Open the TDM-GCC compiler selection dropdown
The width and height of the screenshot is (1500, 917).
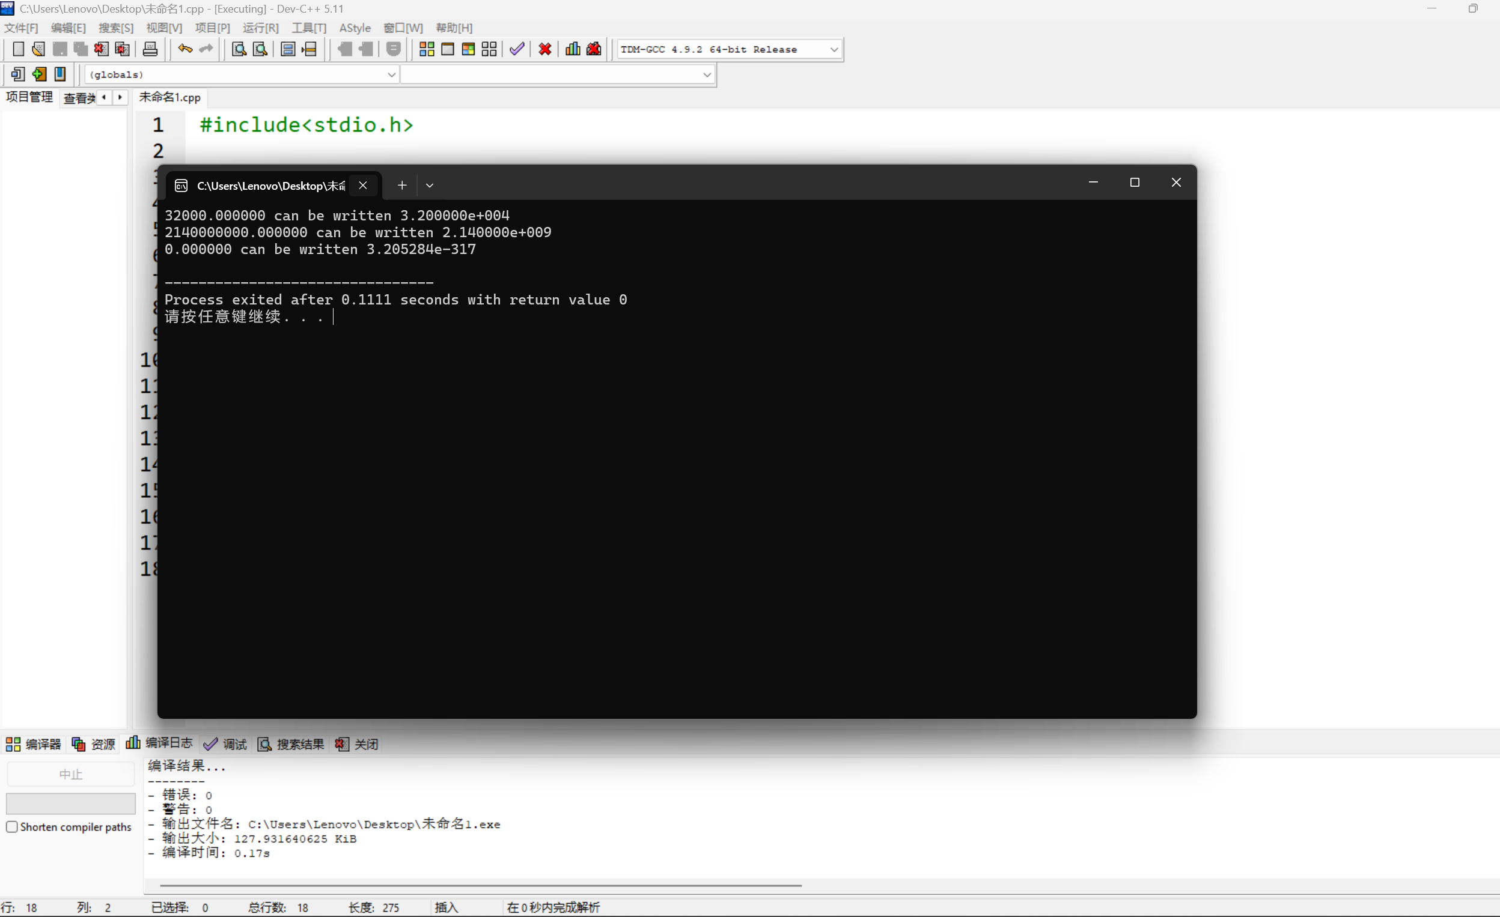[834, 49]
